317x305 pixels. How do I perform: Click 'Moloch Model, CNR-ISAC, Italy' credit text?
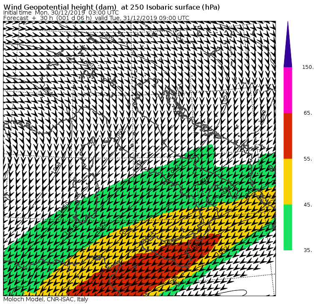[46, 299]
